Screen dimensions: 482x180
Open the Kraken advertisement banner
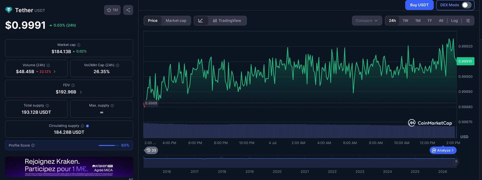point(69,167)
